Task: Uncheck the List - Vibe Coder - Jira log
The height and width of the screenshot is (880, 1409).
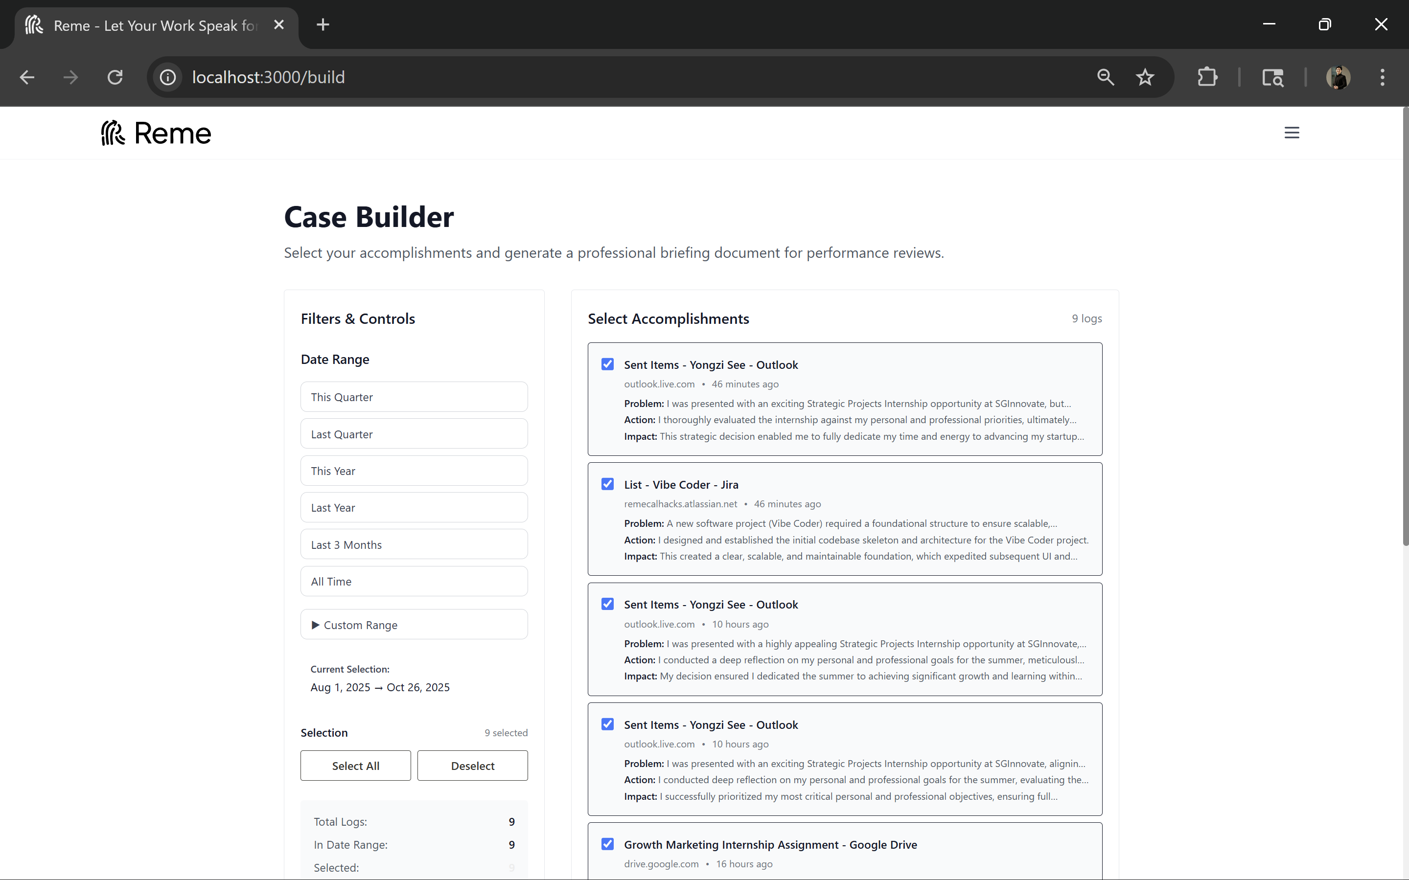Action: pos(607,484)
